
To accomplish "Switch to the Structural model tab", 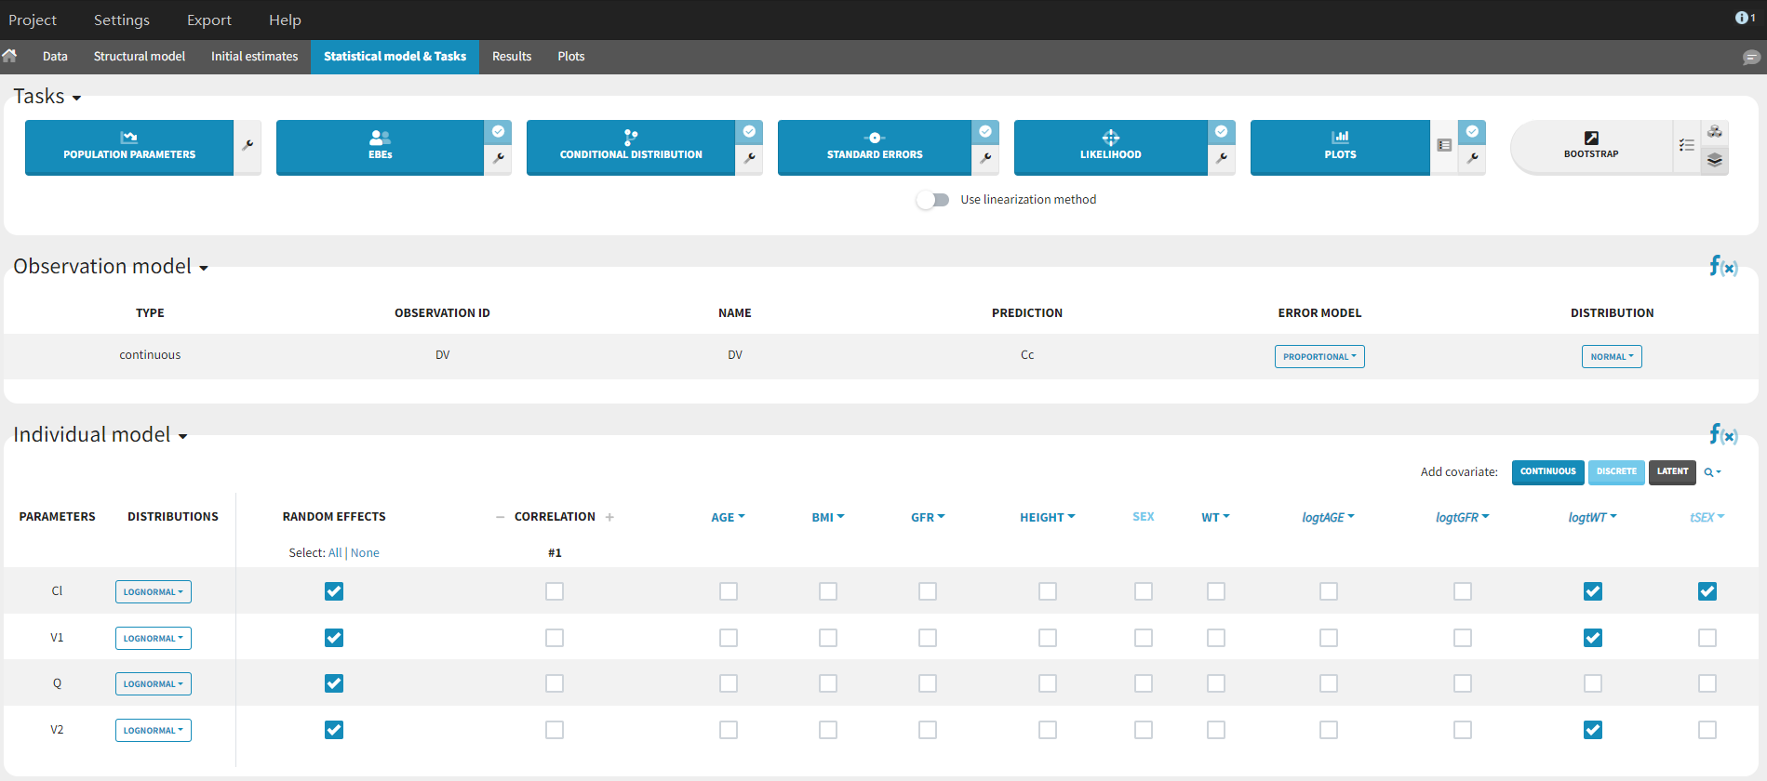I will 140,57.
